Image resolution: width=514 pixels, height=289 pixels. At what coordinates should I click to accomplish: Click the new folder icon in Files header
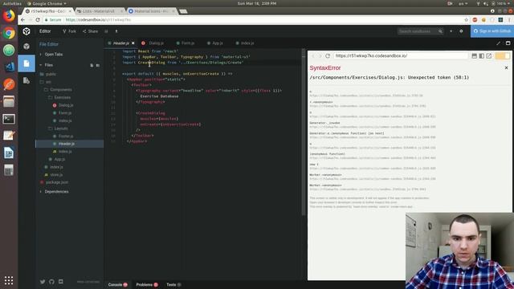click(x=98, y=65)
